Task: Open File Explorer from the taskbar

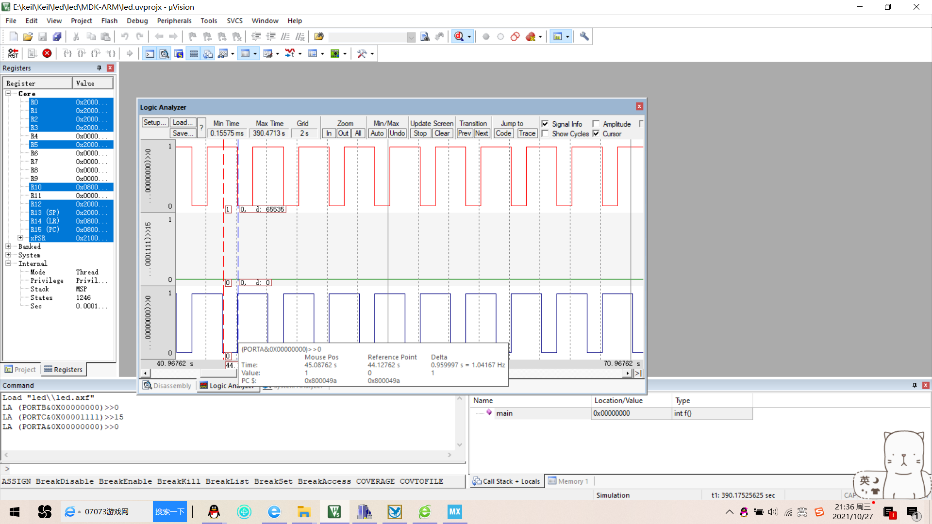Action: [x=304, y=512]
